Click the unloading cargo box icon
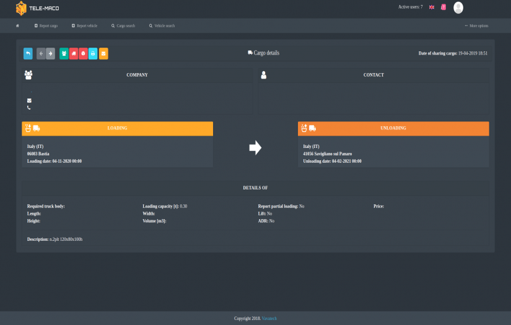The width and height of the screenshot is (511, 325). point(304,128)
